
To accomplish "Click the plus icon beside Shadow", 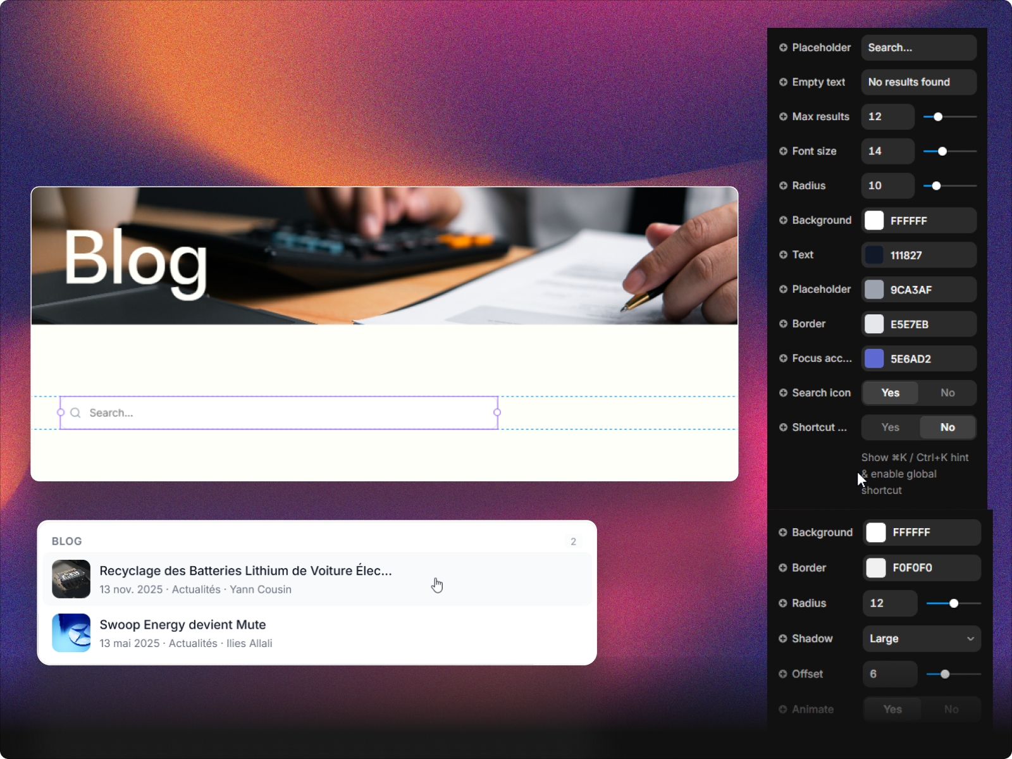I will 783,639.
